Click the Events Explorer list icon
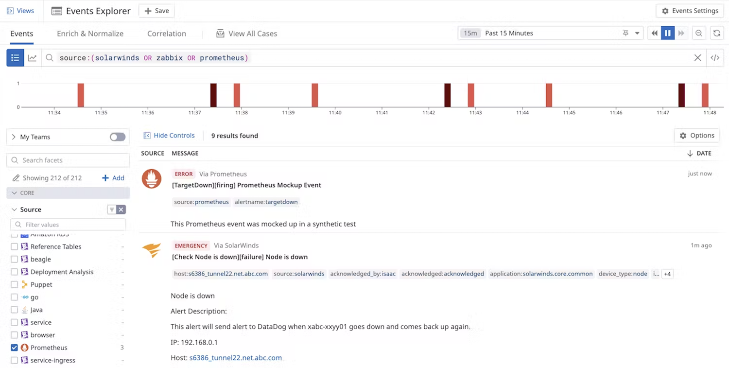The image size is (729, 368). pyautogui.click(x=56, y=11)
